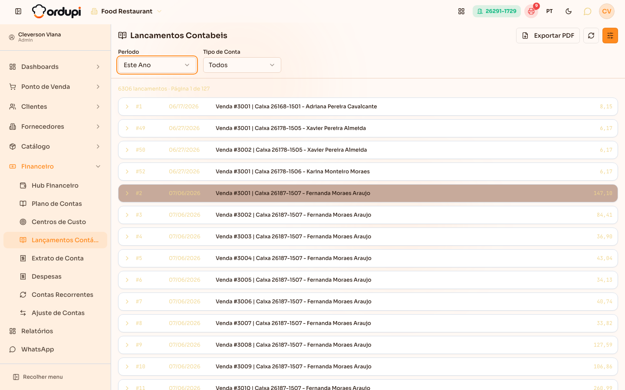Image resolution: width=625 pixels, height=390 pixels.
Task: Expand entry #1 row chevron
Action: click(x=127, y=107)
